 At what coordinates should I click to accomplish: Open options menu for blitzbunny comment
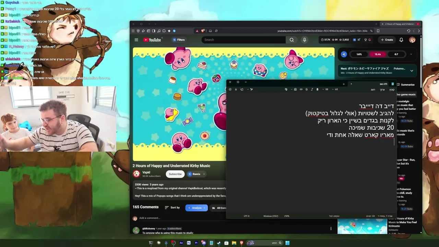point(331,228)
